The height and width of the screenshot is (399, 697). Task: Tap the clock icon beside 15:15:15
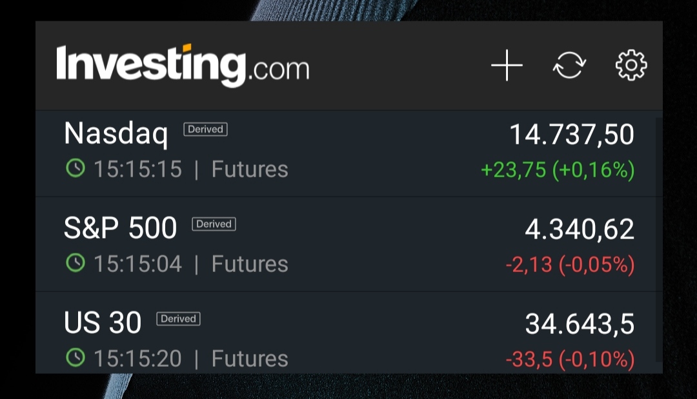(x=76, y=169)
